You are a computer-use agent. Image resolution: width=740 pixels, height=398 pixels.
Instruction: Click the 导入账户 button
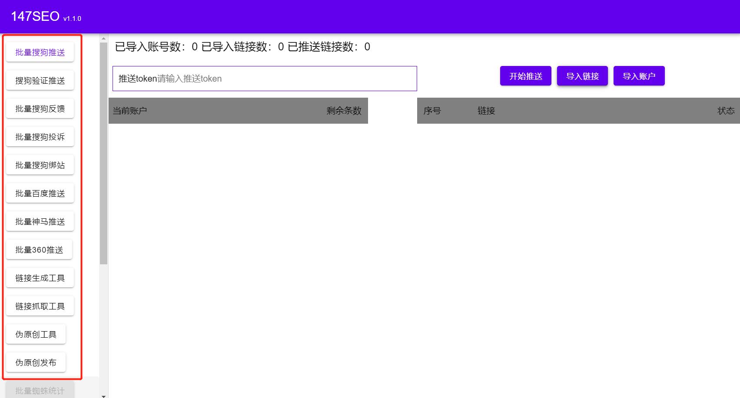pos(639,76)
